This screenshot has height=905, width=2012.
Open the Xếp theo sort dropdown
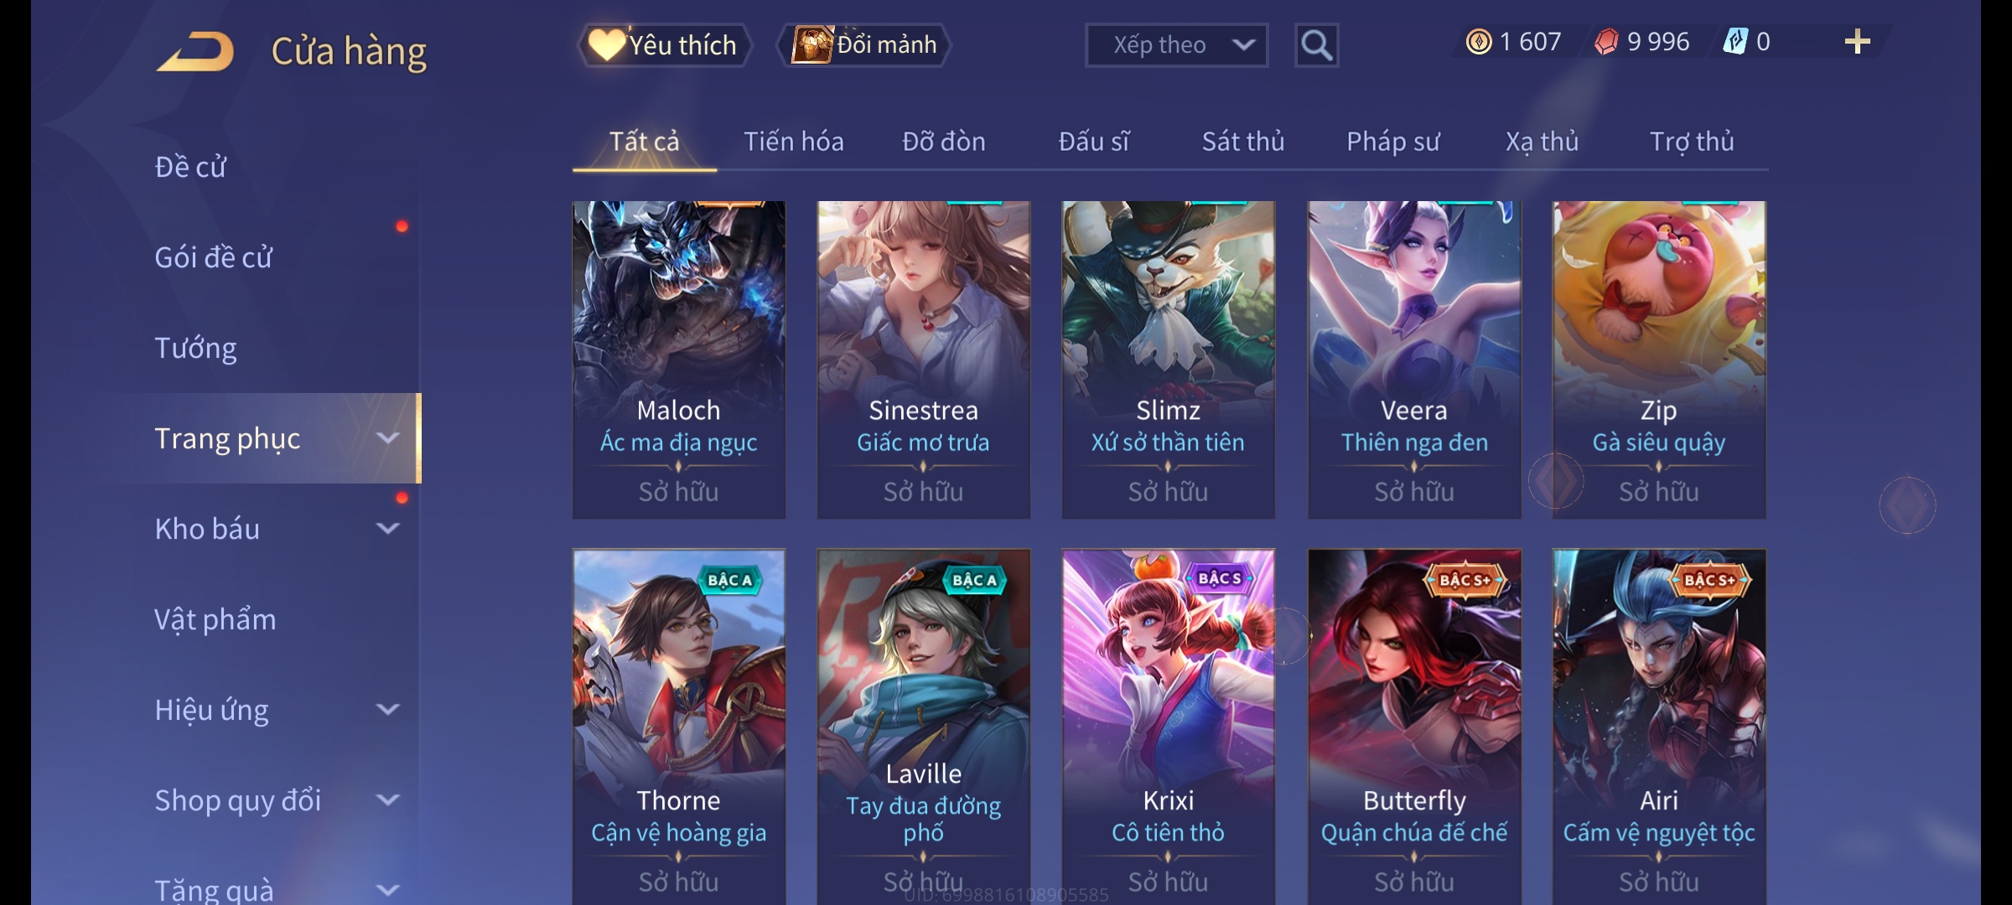(1176, 45)
